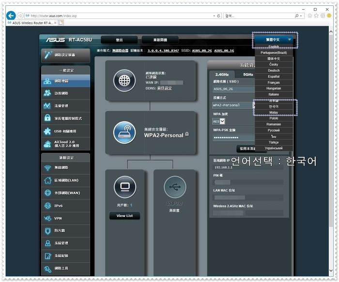Image resolution: width=339 pixels, height=282 pixels.
Task: Click the reboot button in the header
Action: (160, 40)
